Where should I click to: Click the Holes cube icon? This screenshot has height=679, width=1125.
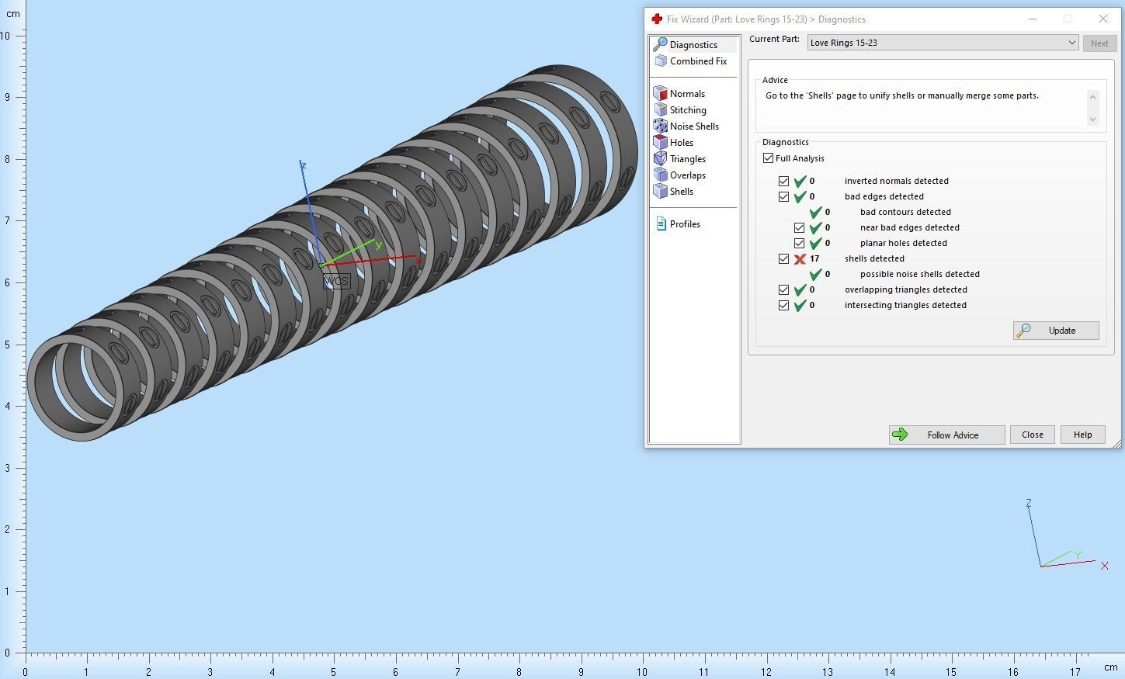coord(661,142)
